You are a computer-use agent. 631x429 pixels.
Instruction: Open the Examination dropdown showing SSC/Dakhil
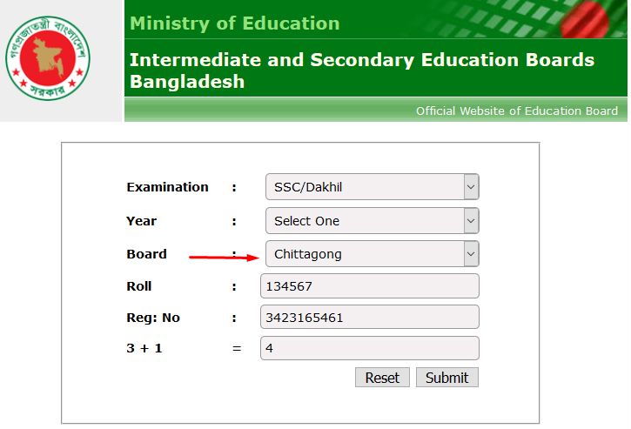373,187
